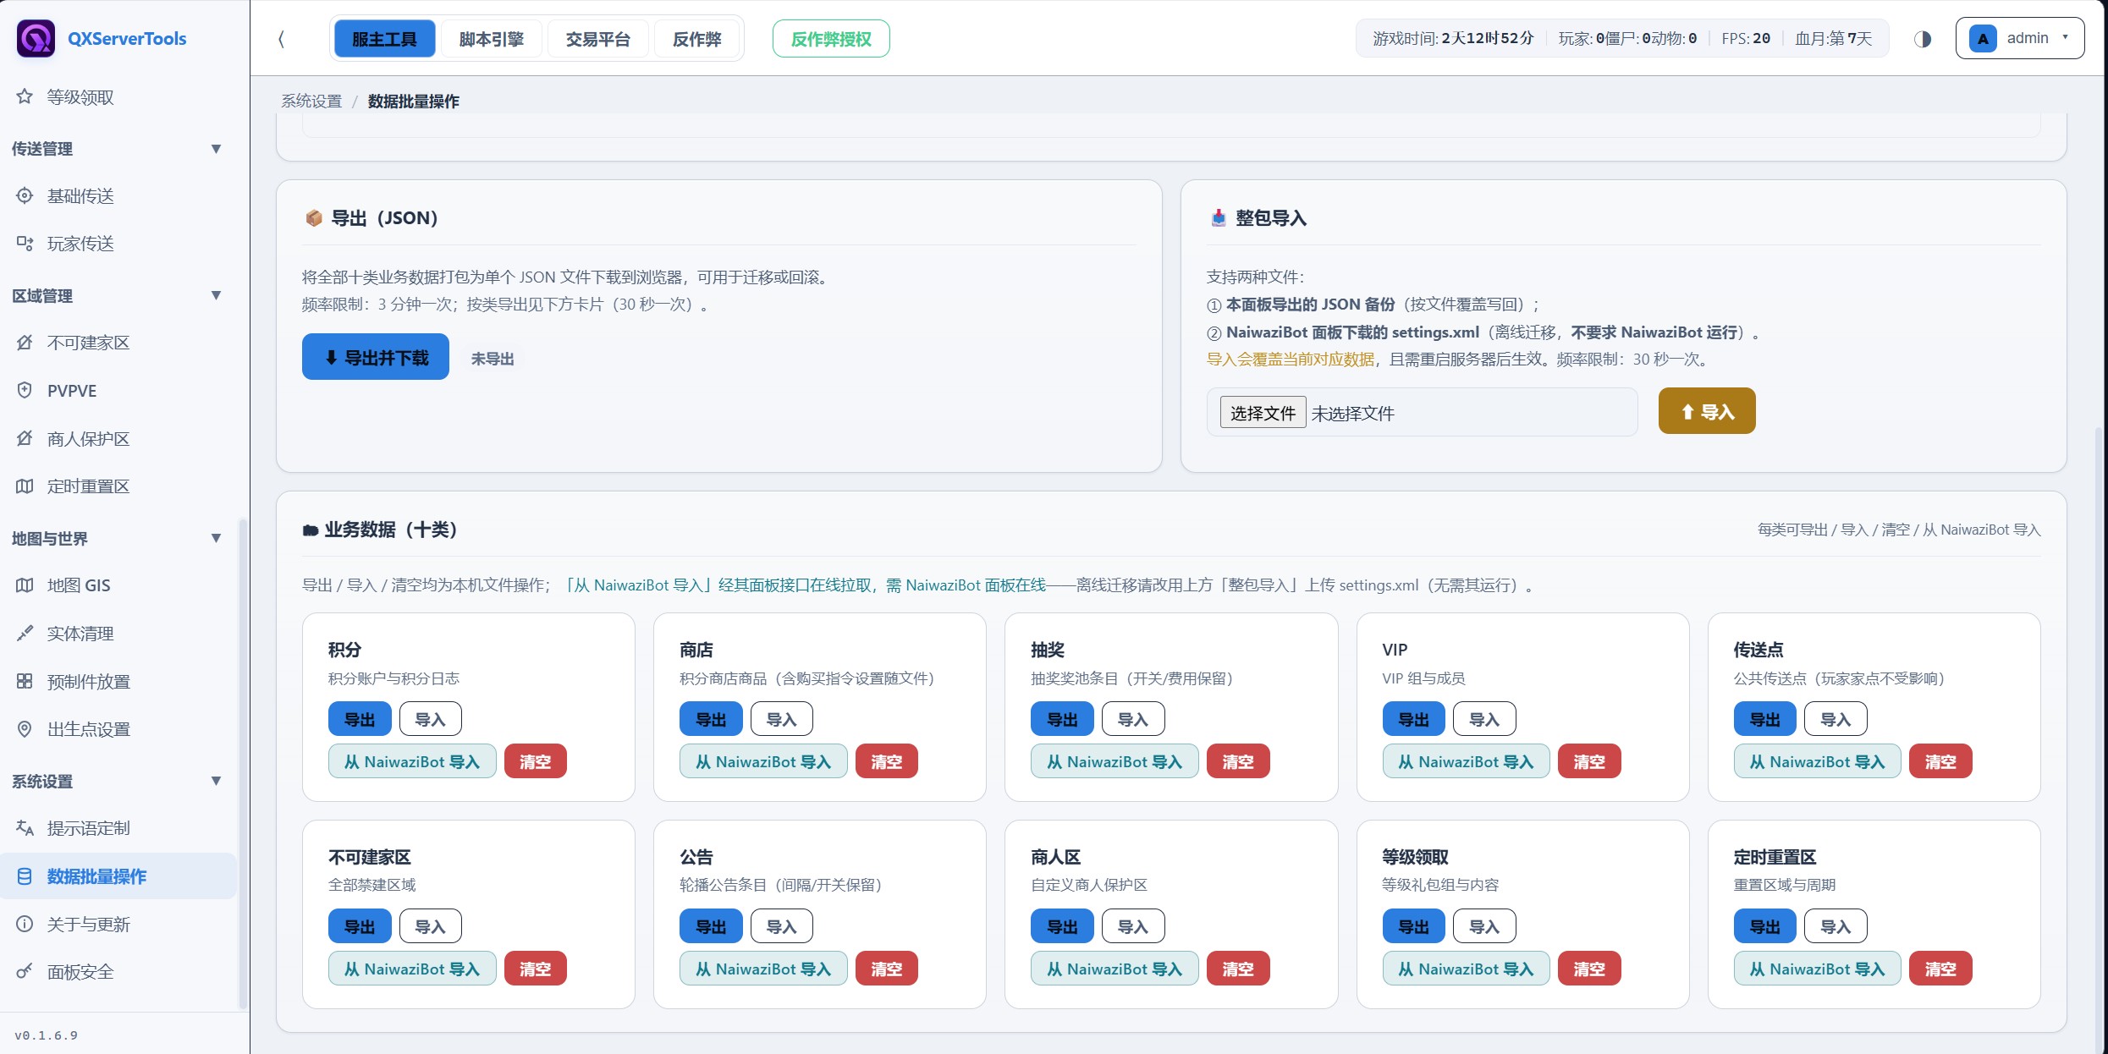The height and width of the screenshot is (1054, 2108).
Task: Switch to 脚本引擎 tab
Action: coord(491,39)
